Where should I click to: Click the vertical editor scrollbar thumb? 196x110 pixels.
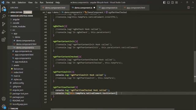pyautogui.click(x=195, y=67)
